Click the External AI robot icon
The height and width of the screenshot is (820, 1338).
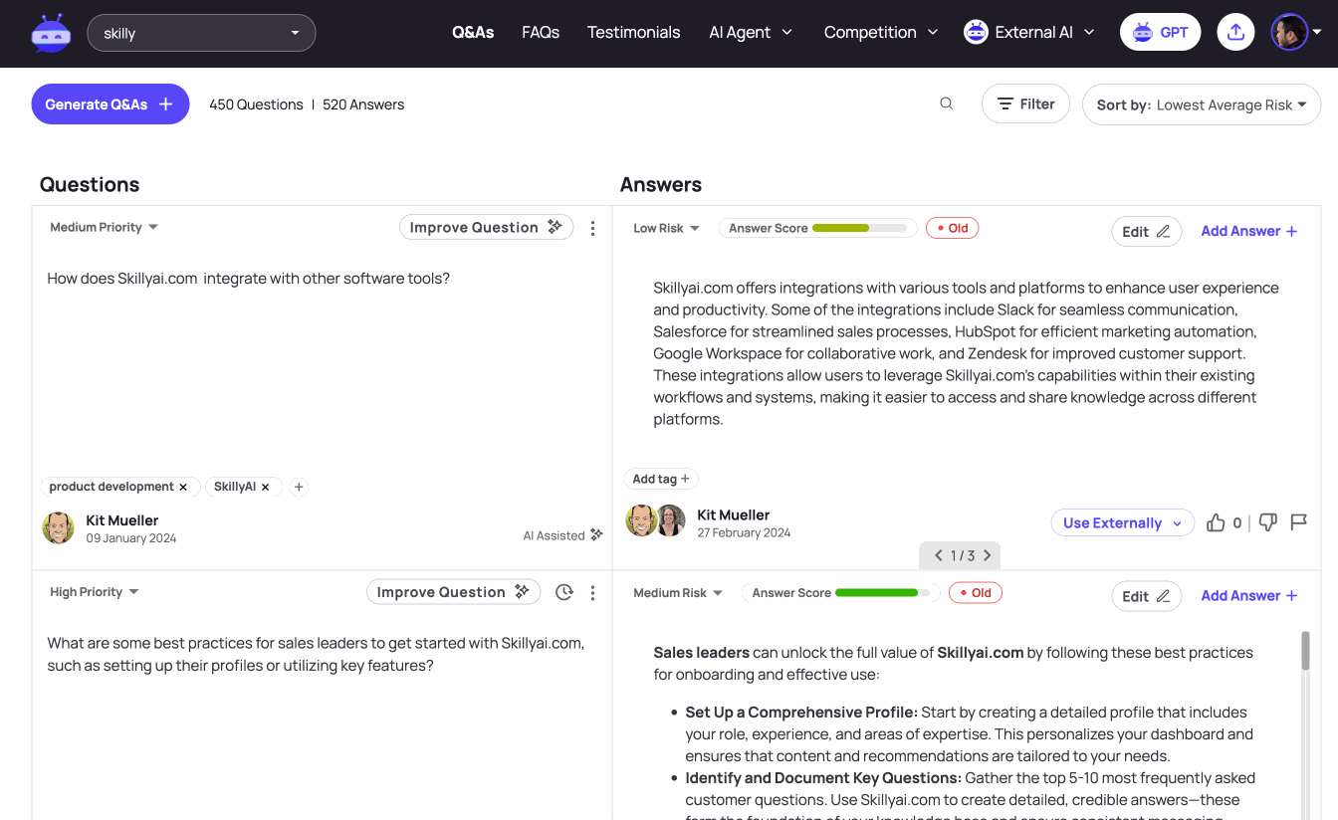coord(976,32)
